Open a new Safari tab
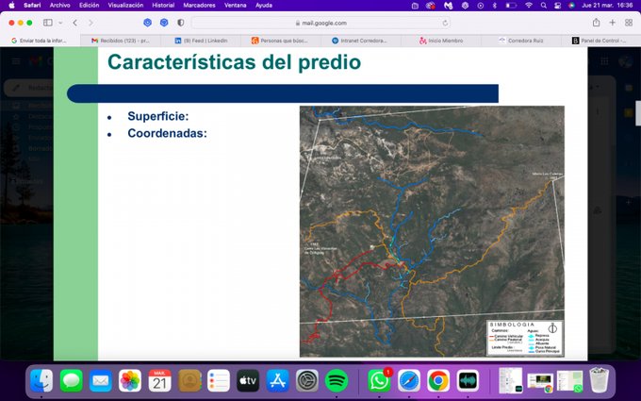641x401 pixels. 612,23
